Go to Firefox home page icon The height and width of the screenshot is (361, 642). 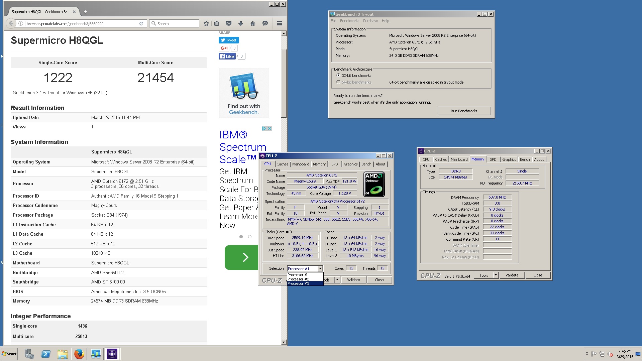253,23
